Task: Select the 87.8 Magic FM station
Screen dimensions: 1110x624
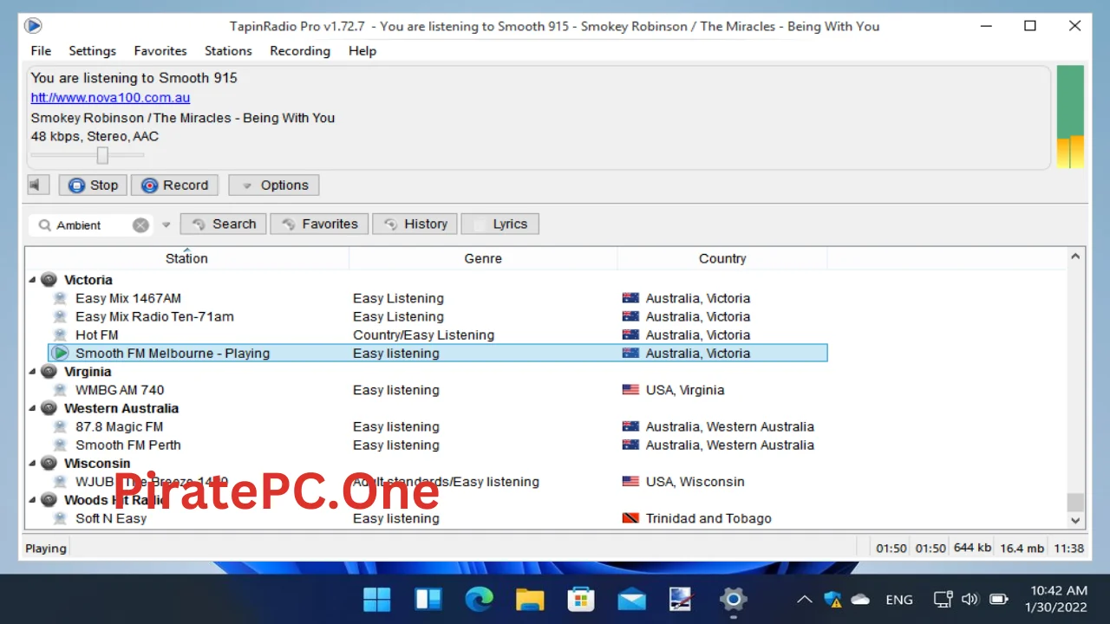Action: [x=438, y=426]
